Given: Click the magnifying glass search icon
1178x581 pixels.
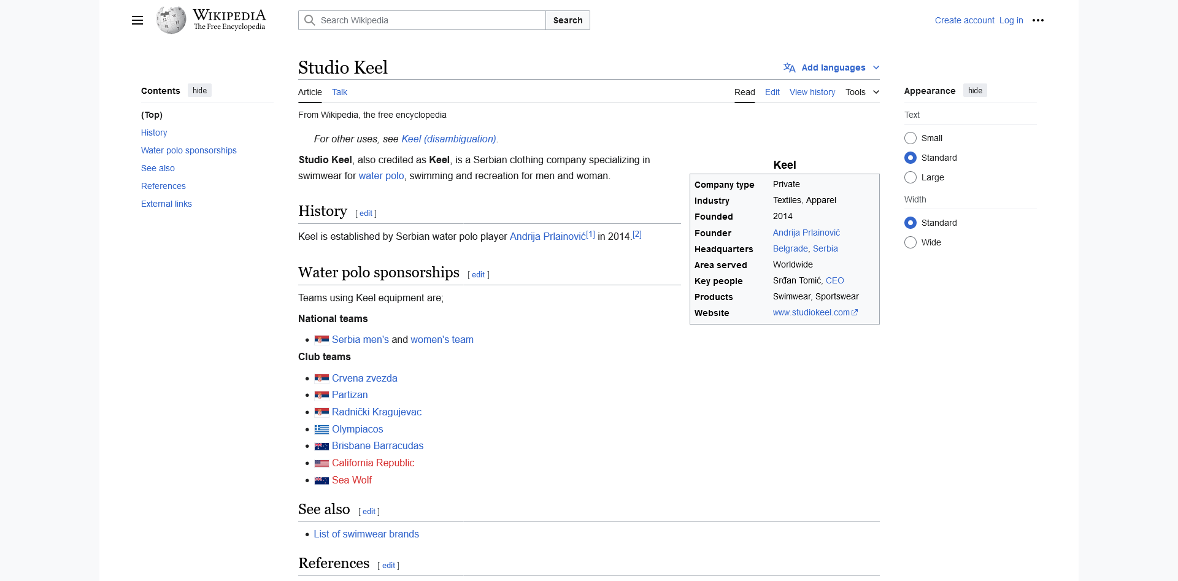Looking at the screenshot, I should pyautogui.click(x=310, y=20).
